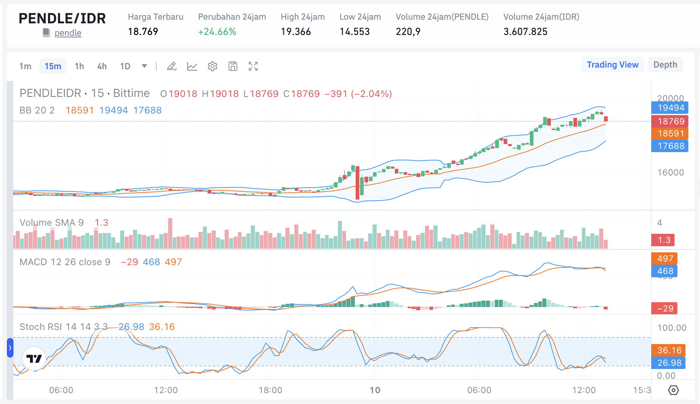Click the TradingView logo badge
Viewport: 700px width, 404px height.
coord(34,358)
